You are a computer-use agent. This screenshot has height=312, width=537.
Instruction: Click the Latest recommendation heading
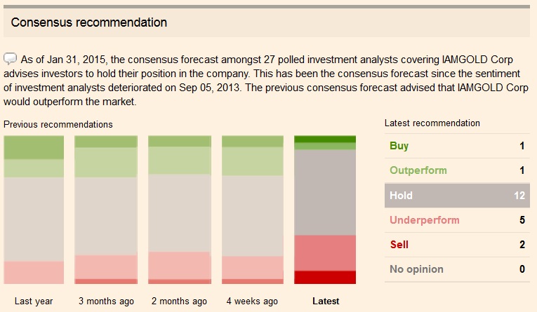(432, 123)
